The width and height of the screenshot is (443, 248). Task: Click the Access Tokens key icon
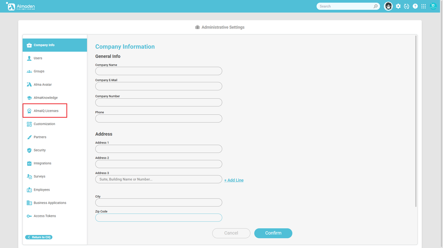(29, 216)
